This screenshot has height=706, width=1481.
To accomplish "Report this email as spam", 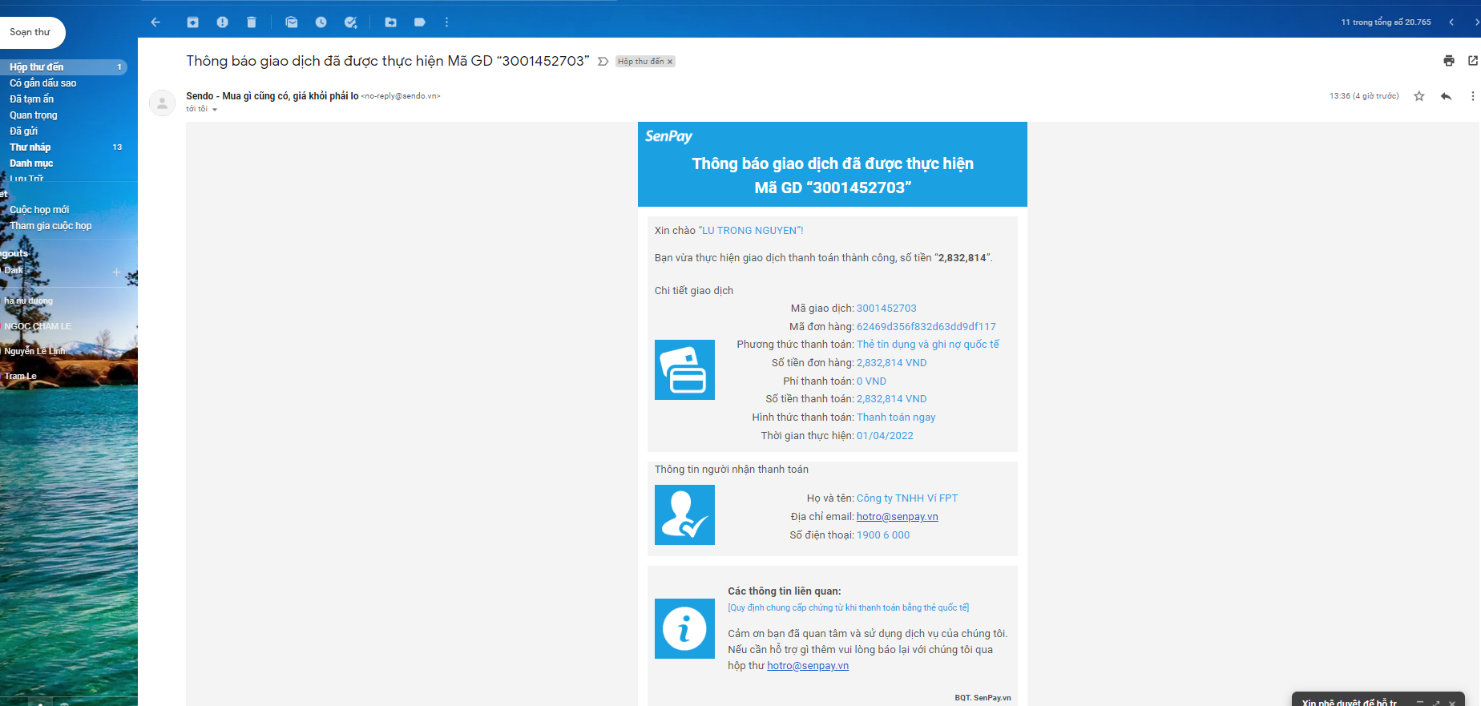I will pyautogui.click(x=223, y=22).
